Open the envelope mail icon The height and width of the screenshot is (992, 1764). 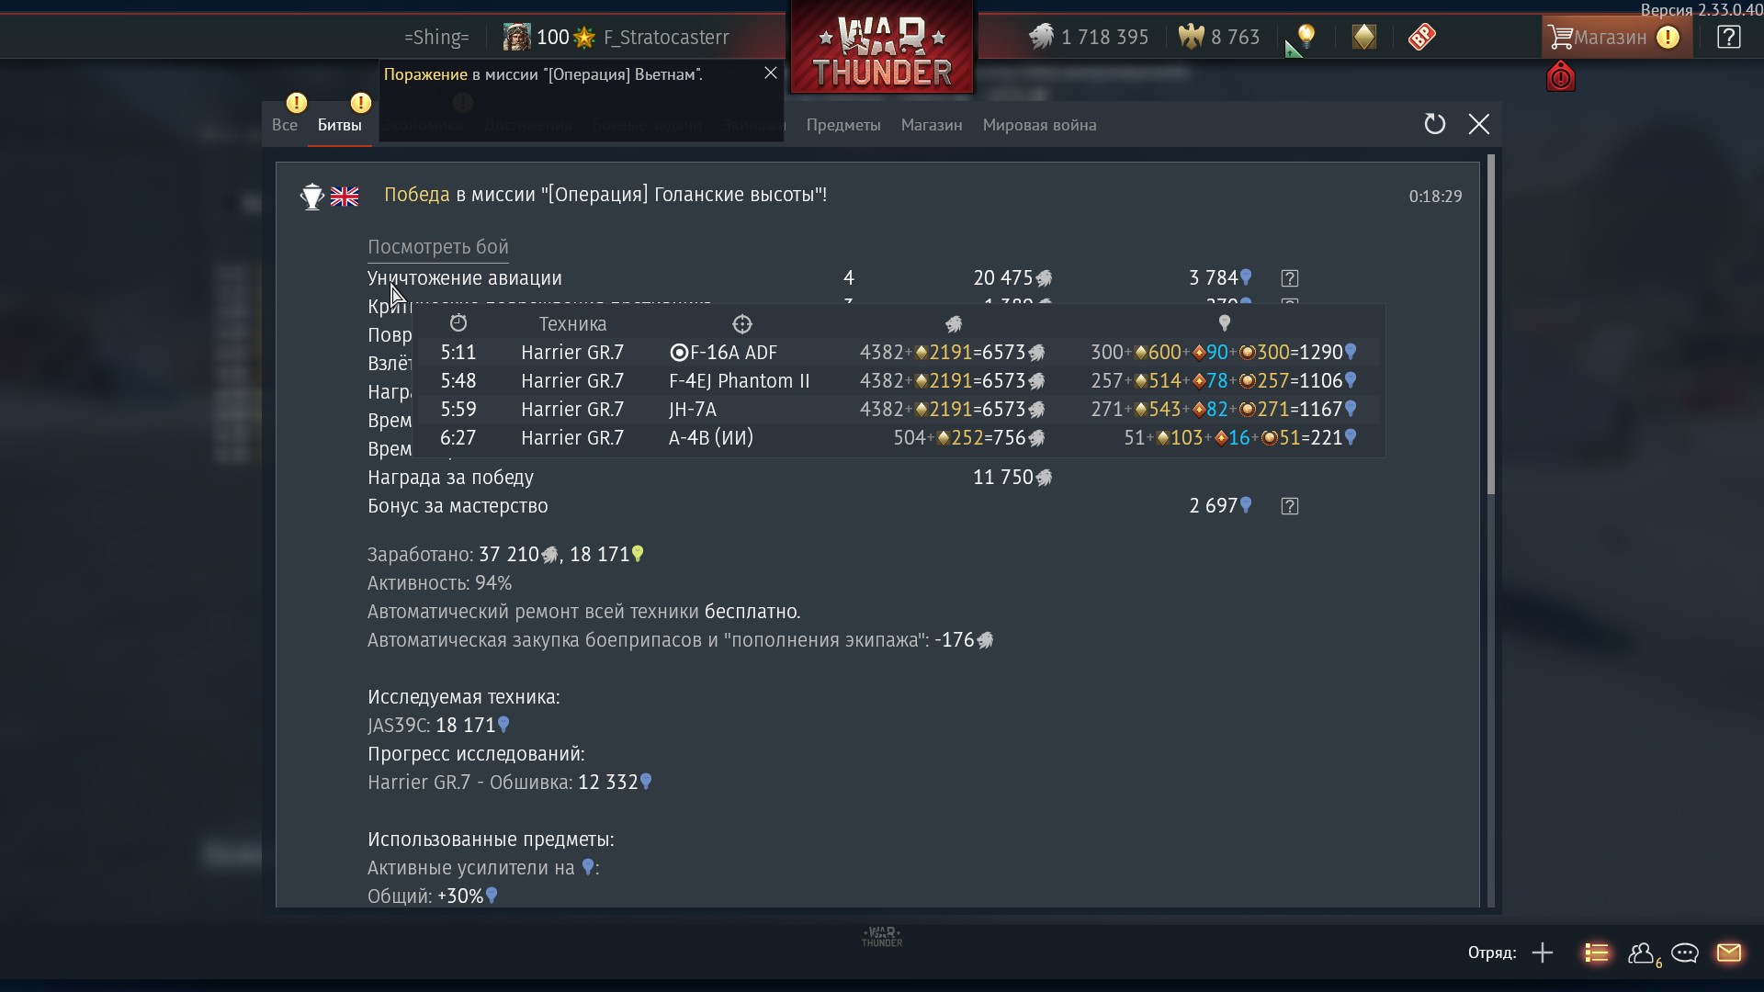coord(1728,953)
